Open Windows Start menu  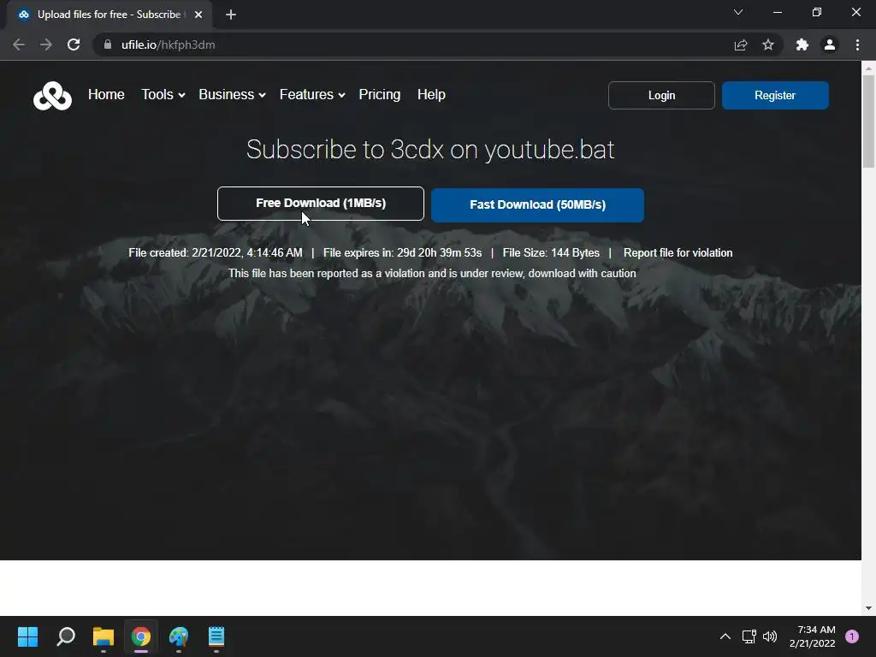click(x=27, y=636)
